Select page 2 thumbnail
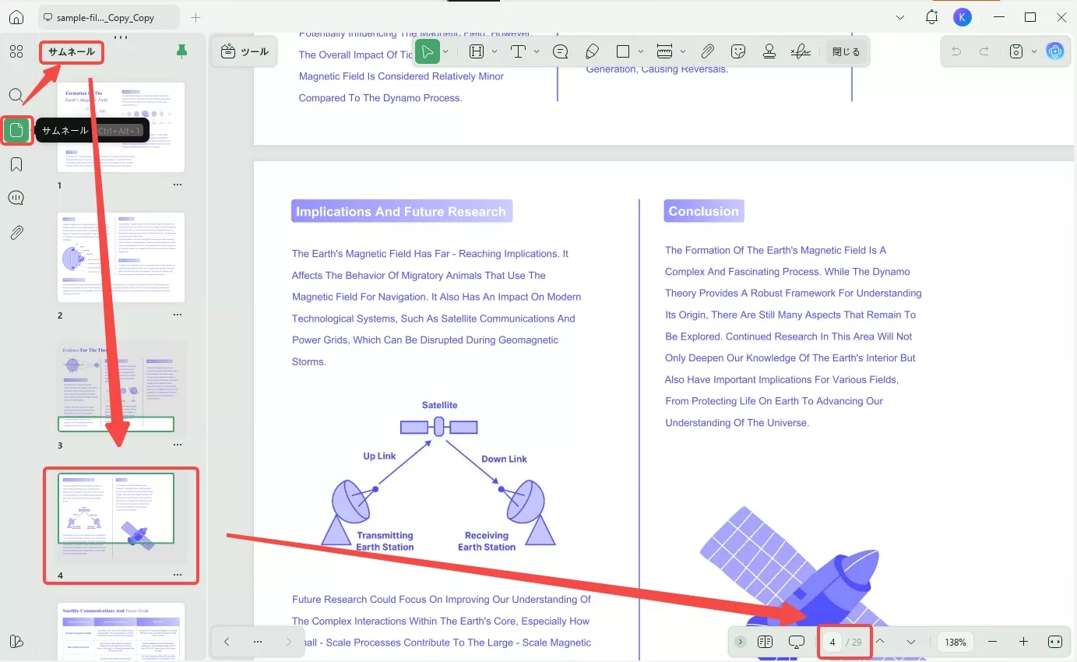The width and height of the screenshot is (1077, 662). [x=121, y=257]
